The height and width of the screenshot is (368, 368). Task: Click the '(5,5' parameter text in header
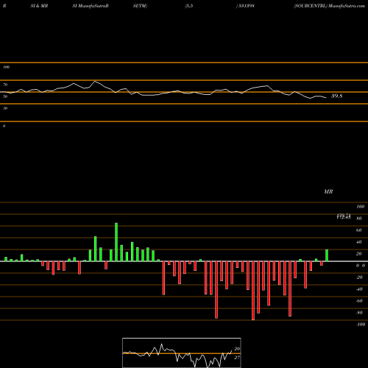click(x=189, y=6)
